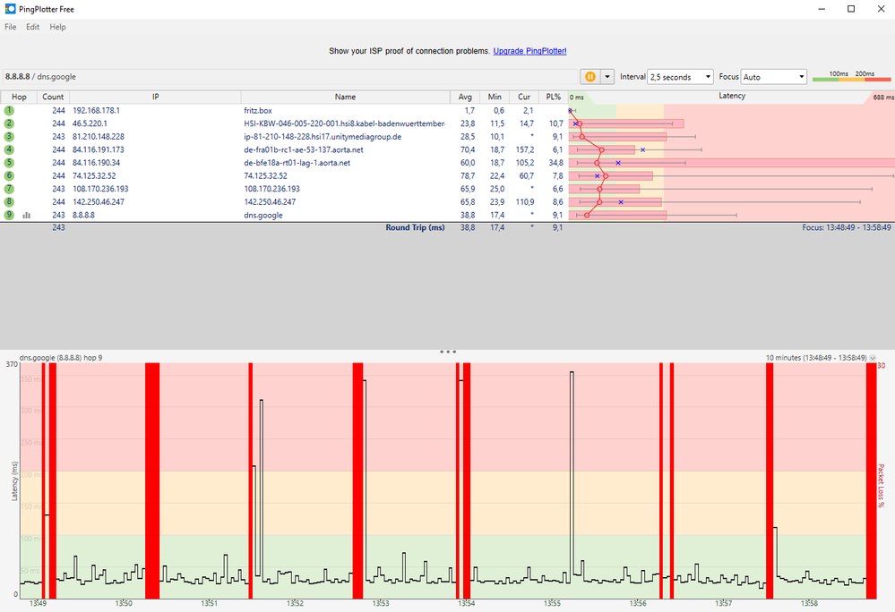Image resolution: width=895 pixels, height=612 pixels.
Task: Open the Help menu
Action: point(57,27)
